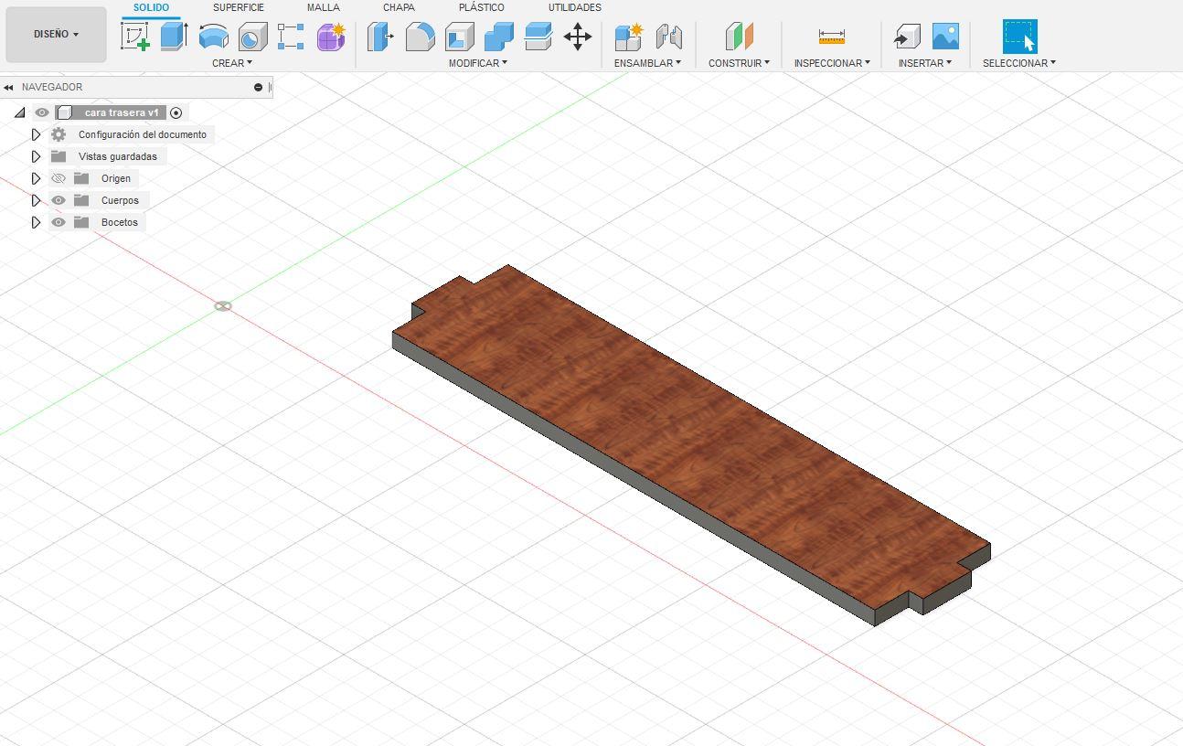Click the component cube icon of cara trasera
Viewport: 1183px width, 746px height.
[64, 112]
